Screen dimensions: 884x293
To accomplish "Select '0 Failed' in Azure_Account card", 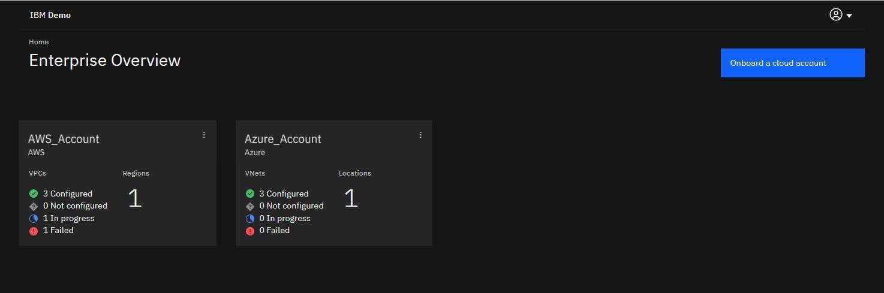I will 275,230.
